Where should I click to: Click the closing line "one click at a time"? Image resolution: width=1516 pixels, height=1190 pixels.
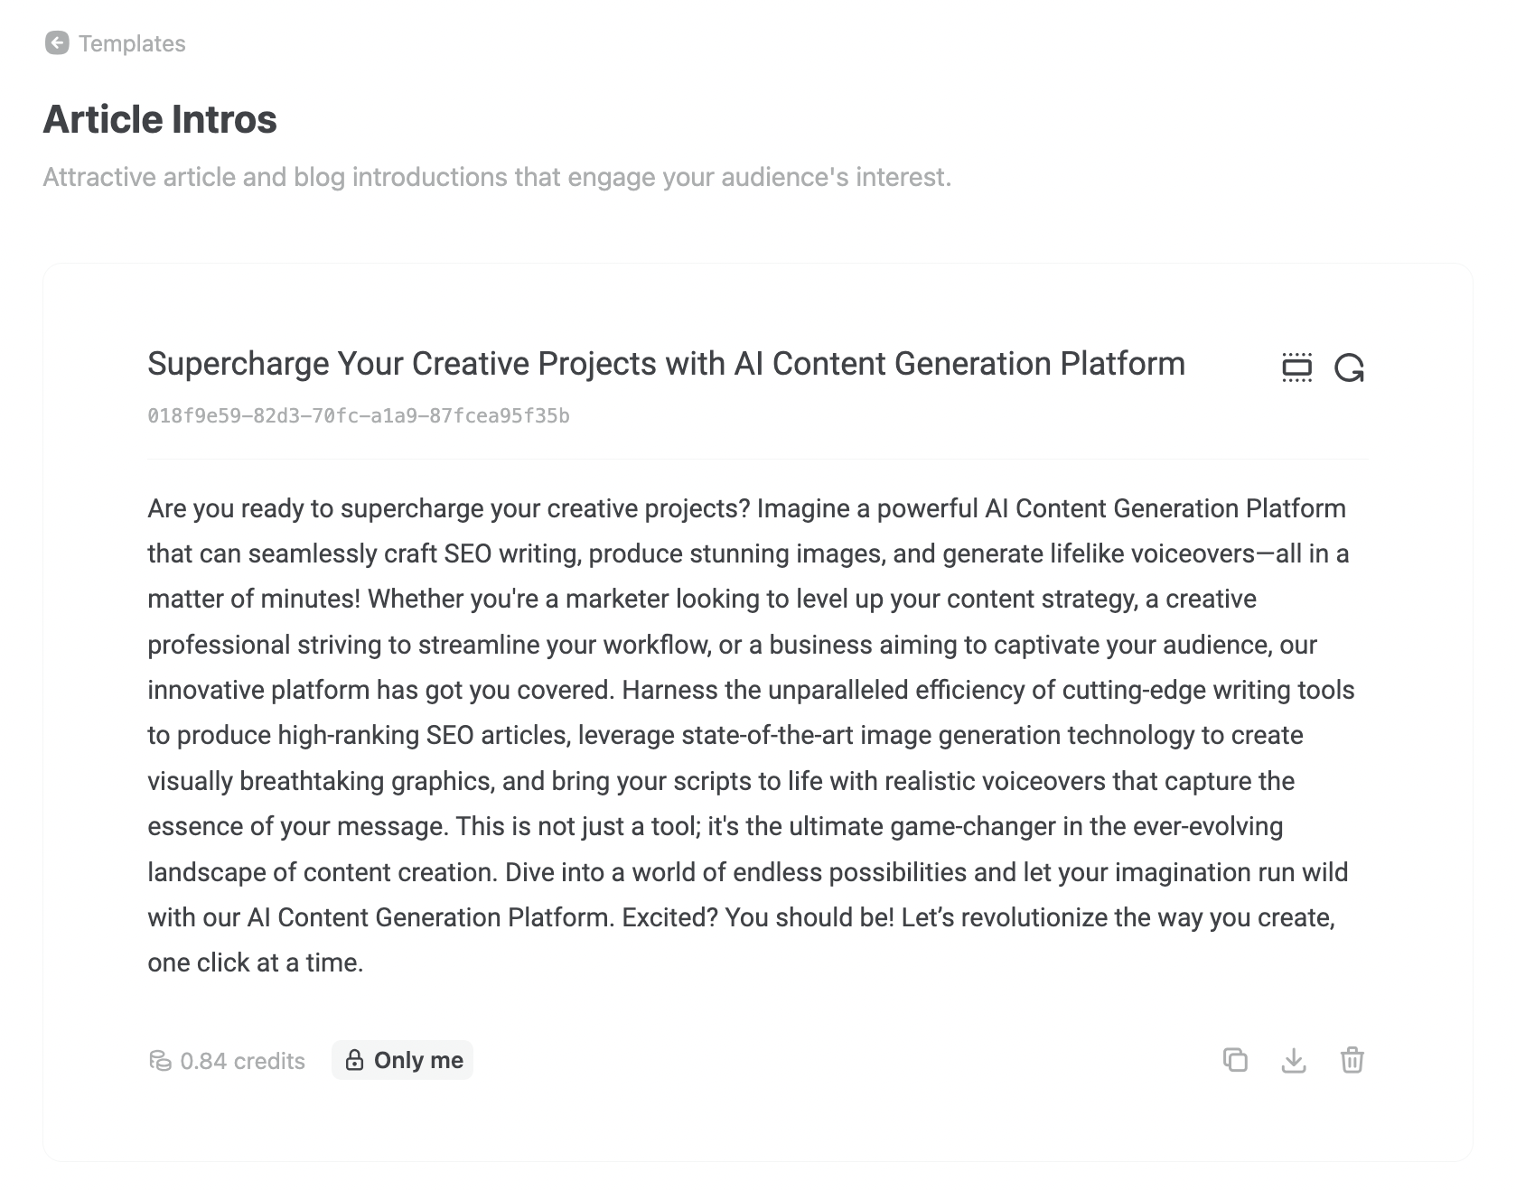(255, 962)
